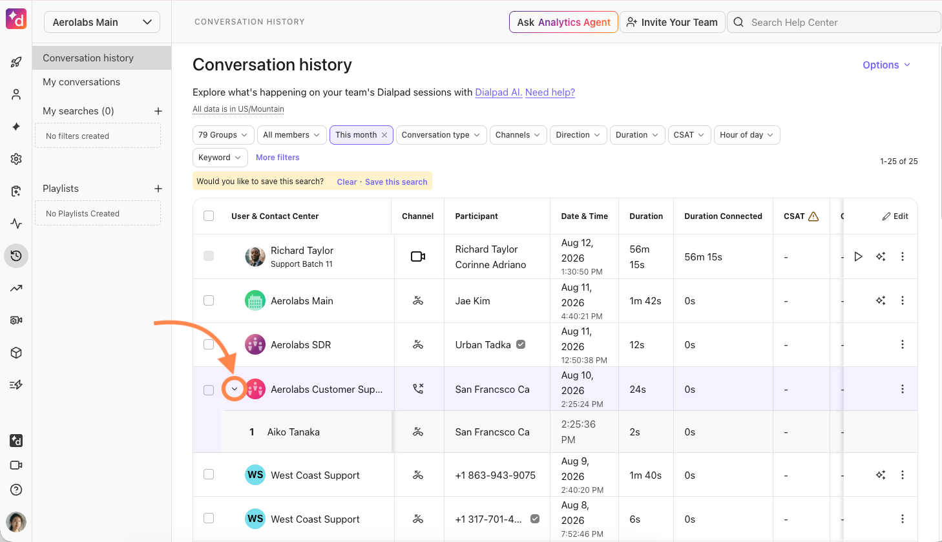942x542 pixels.
Task: Open the Aerolabs Main office dropdown
Action: 102,22
